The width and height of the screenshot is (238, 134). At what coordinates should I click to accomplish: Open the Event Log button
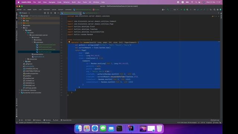[215, 120]
